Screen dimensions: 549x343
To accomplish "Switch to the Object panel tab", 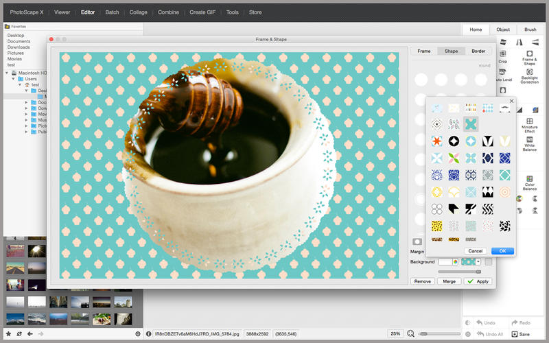I will click(x=503, y=29).
